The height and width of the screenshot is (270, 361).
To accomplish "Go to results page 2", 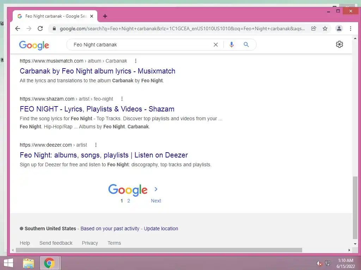I will pos(129,201).
